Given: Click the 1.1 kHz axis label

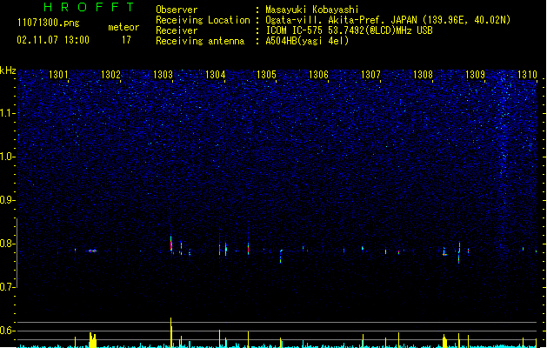Looking at the screenshot, I should [8, 113].
